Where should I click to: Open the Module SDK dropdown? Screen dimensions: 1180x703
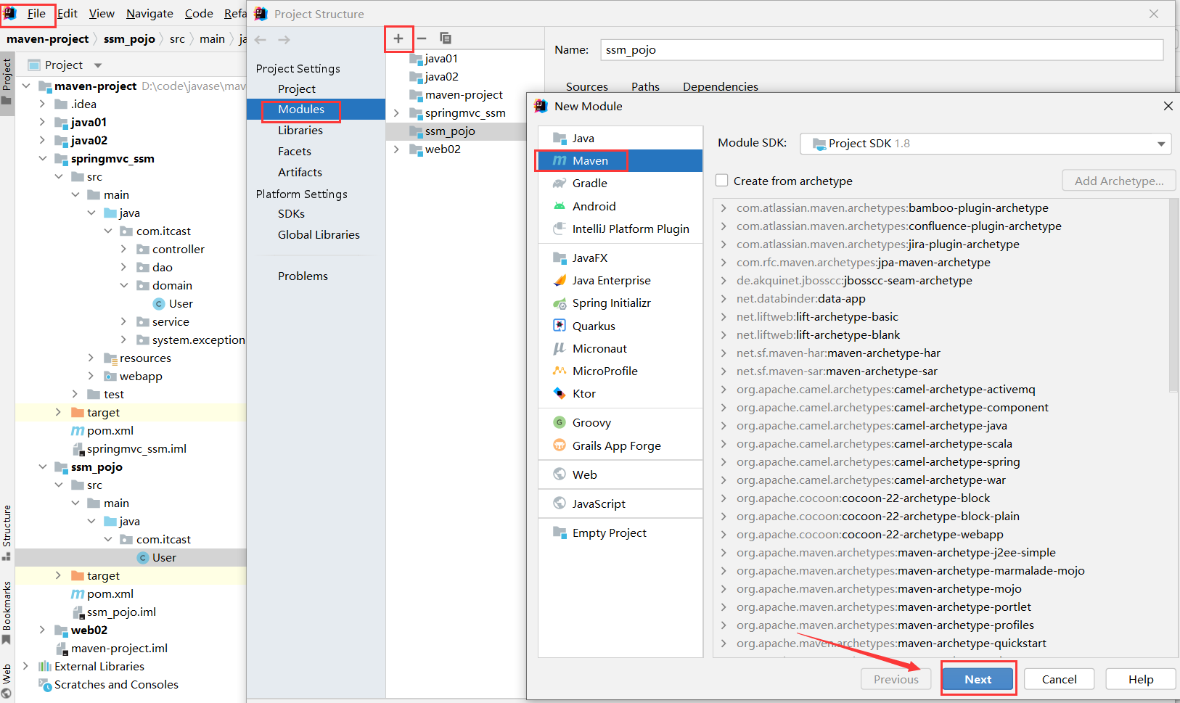(986, 144)
